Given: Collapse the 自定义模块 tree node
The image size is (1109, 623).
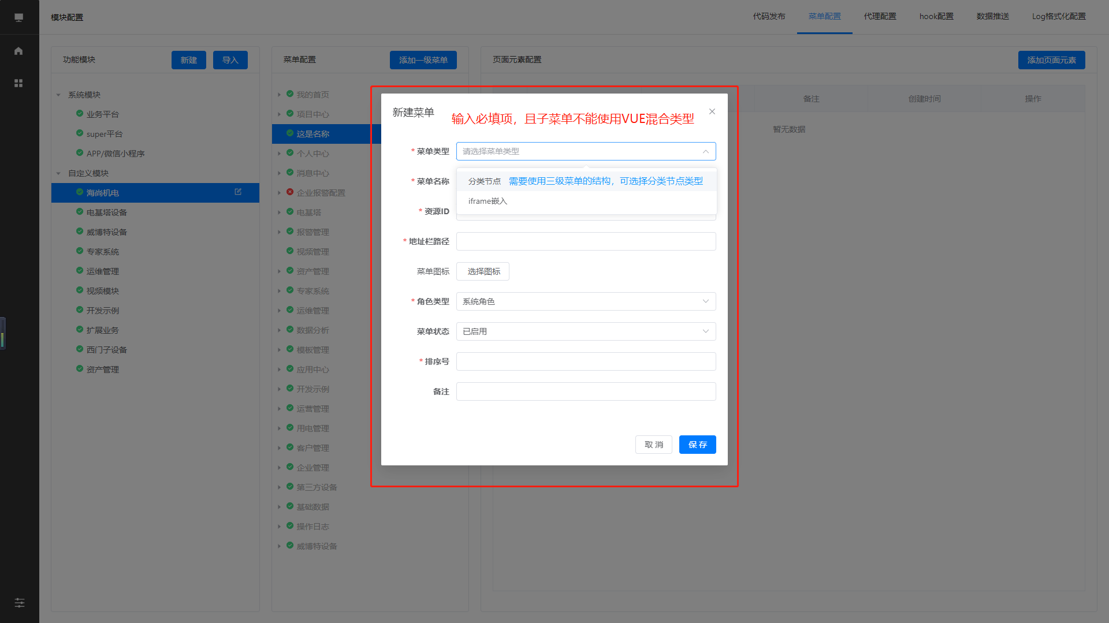Looking at the screenshot, I should point(58,173).
